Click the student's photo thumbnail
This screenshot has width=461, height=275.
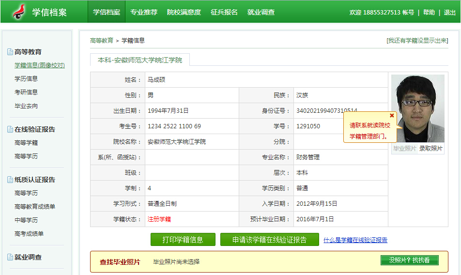coord(418,108)
